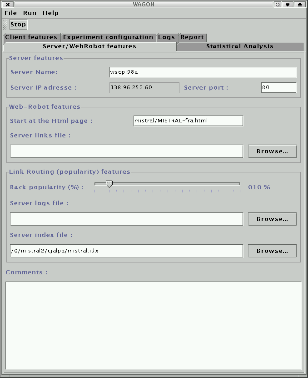Open the Report tab
The image size is (308, 378).
click(192, 37)
